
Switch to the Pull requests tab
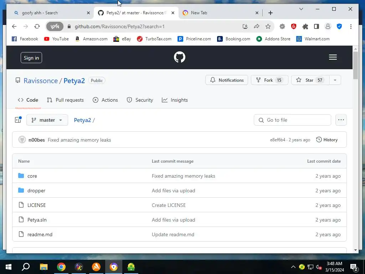[x=66, y=100]
